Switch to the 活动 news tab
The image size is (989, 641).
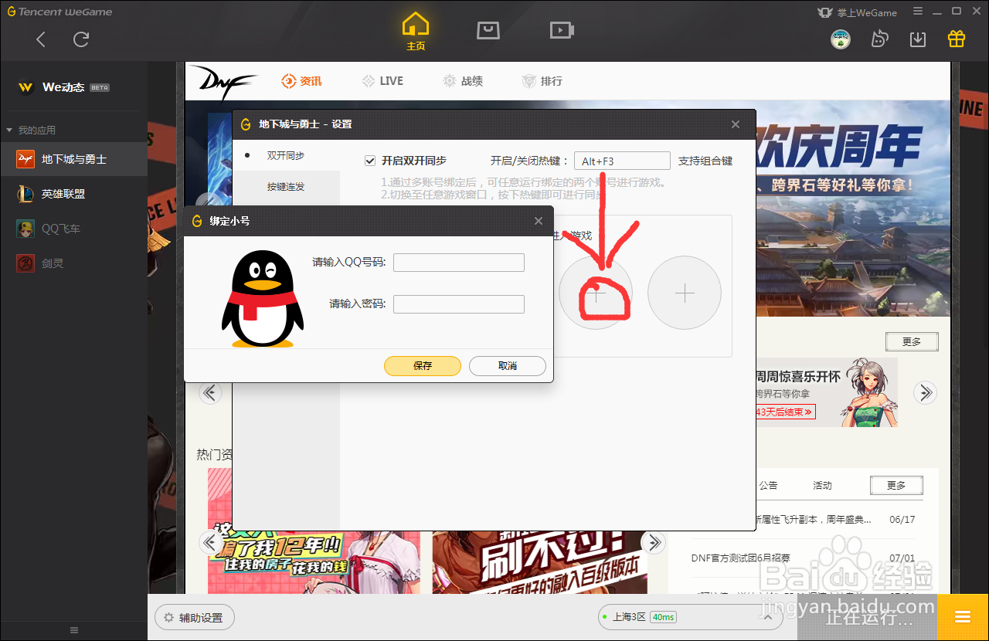[x=822, y=486]
